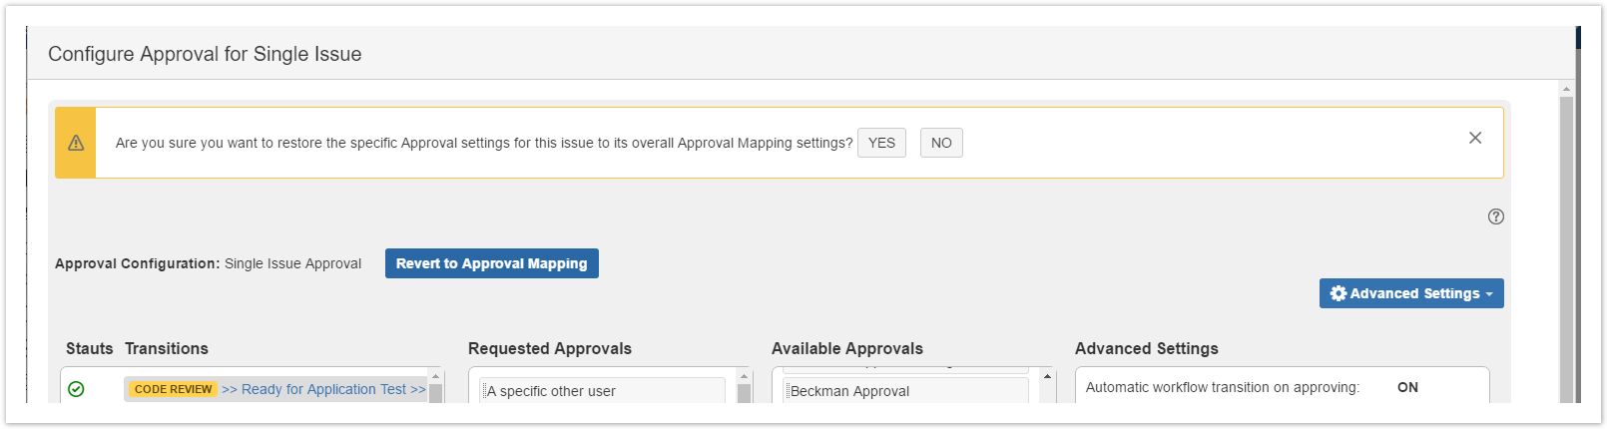Click Revert to Approval Mapping button

click(x=492, y=263)
